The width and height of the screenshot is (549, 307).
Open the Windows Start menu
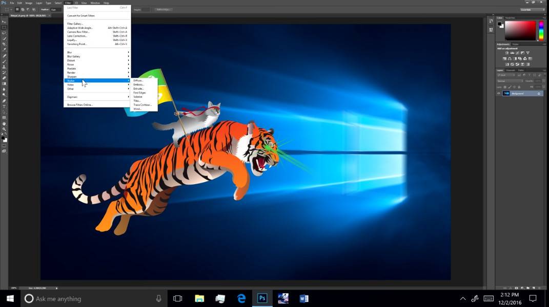pos(10,298)
